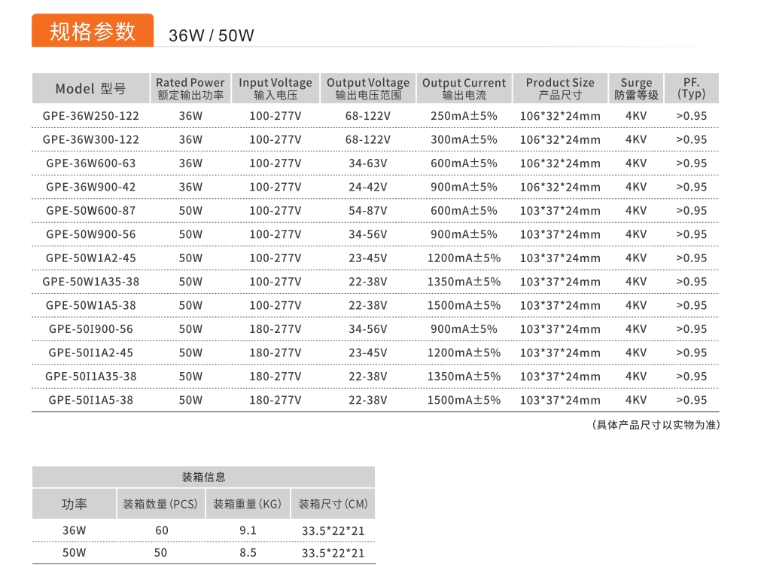Click the Output Voltage column header
This screenshot has height=580, width=758.
coord(368,88)
